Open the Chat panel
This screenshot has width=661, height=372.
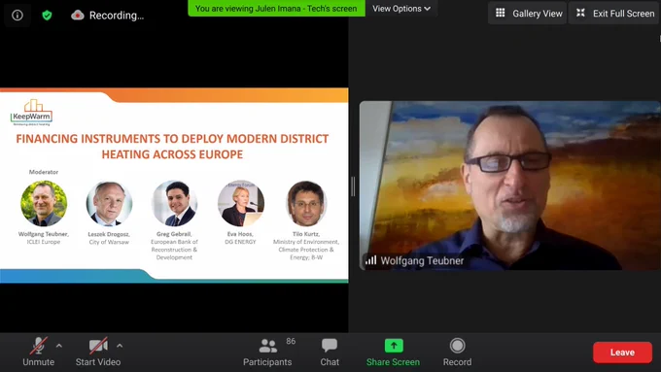[330, 353]
